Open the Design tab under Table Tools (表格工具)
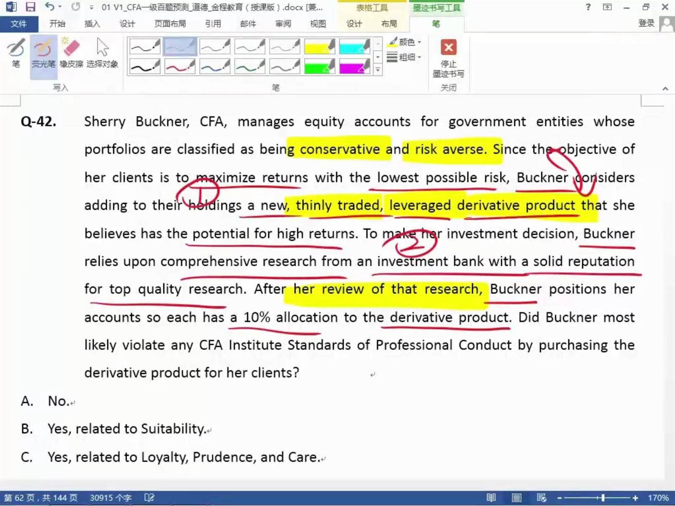Screen dimensions: 675x506 coord(354,24)
